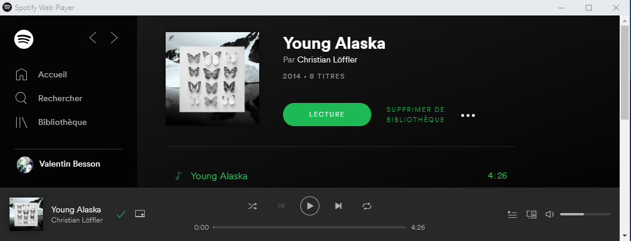631x241 pixels.
Task: Open the play queue
Action: tap(512, 214)
